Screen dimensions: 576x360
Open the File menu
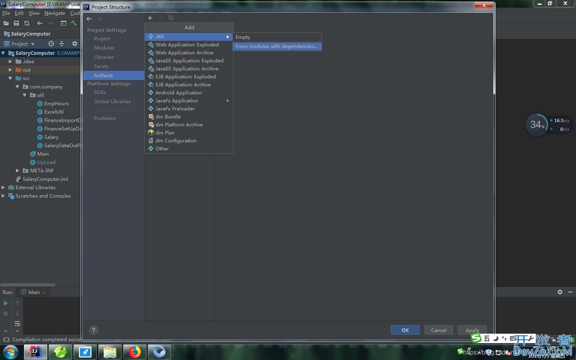[x=6, y=13]
